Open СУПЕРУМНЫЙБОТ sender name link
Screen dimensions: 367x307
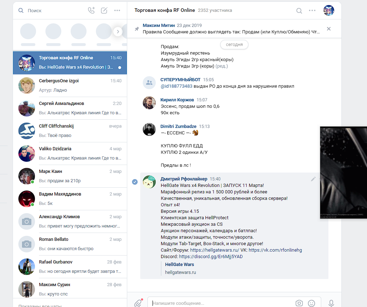pos(181,79)
